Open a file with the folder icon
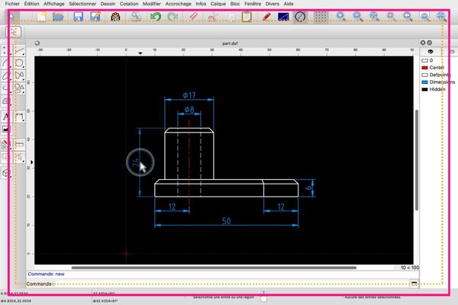Image resolution: width=458 pixels, height=305 pixels. point(58,16)
